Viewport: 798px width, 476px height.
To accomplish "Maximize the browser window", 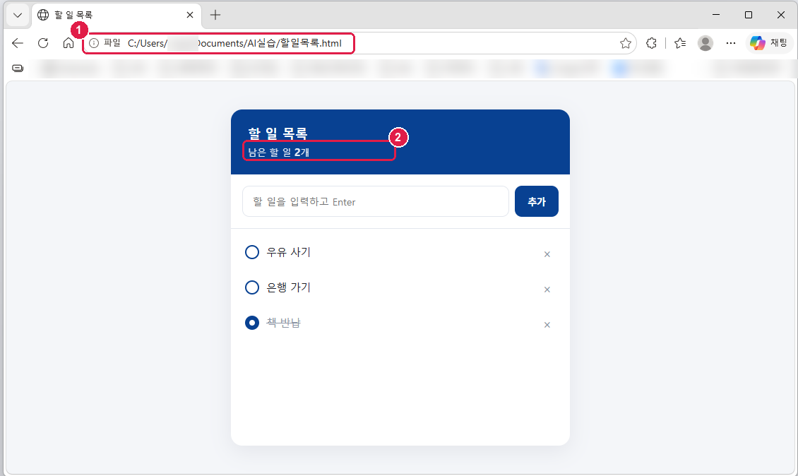I will coord(748,15).
